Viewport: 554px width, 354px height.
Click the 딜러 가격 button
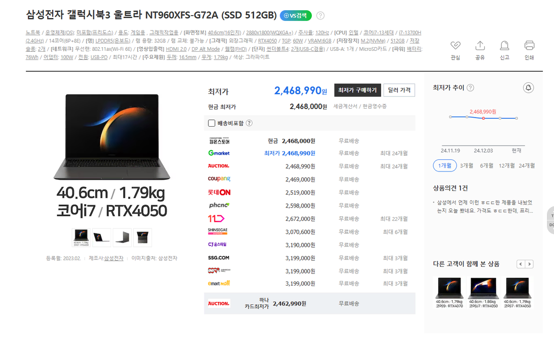(x=399, y=90)
